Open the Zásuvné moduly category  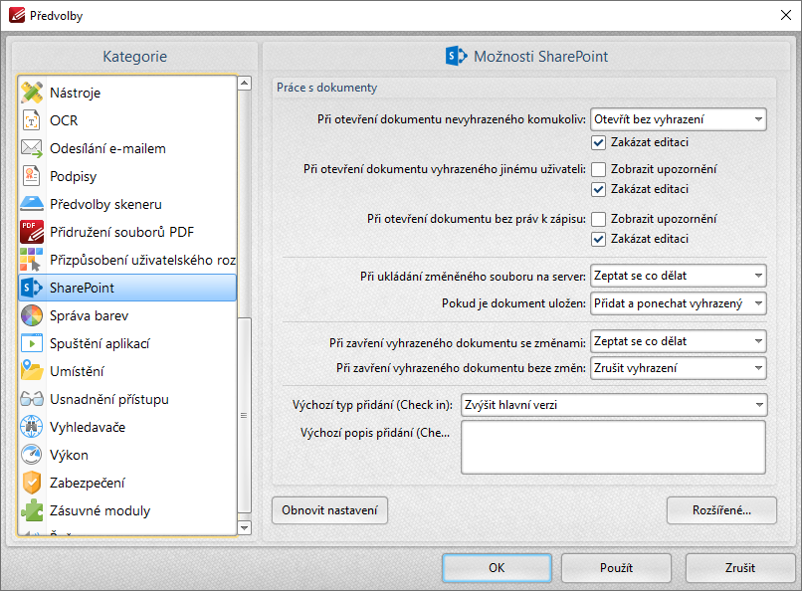tap(127, 510)
